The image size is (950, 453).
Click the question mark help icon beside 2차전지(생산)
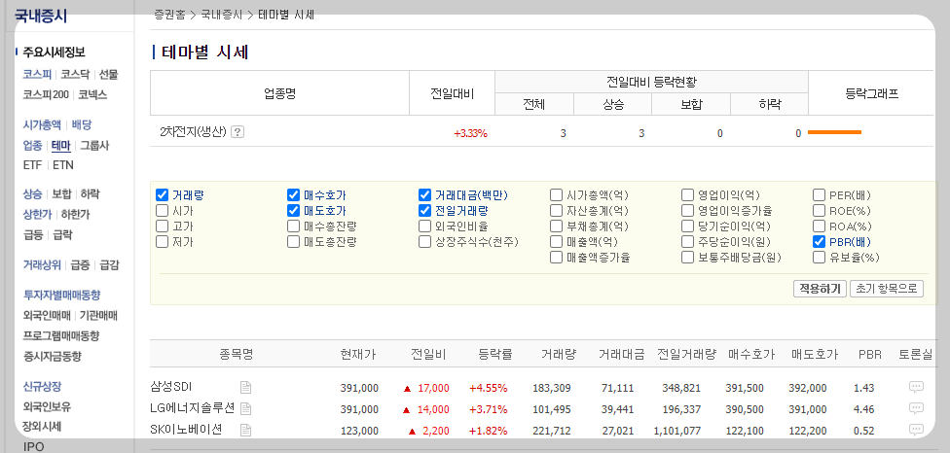coord(238,132)
